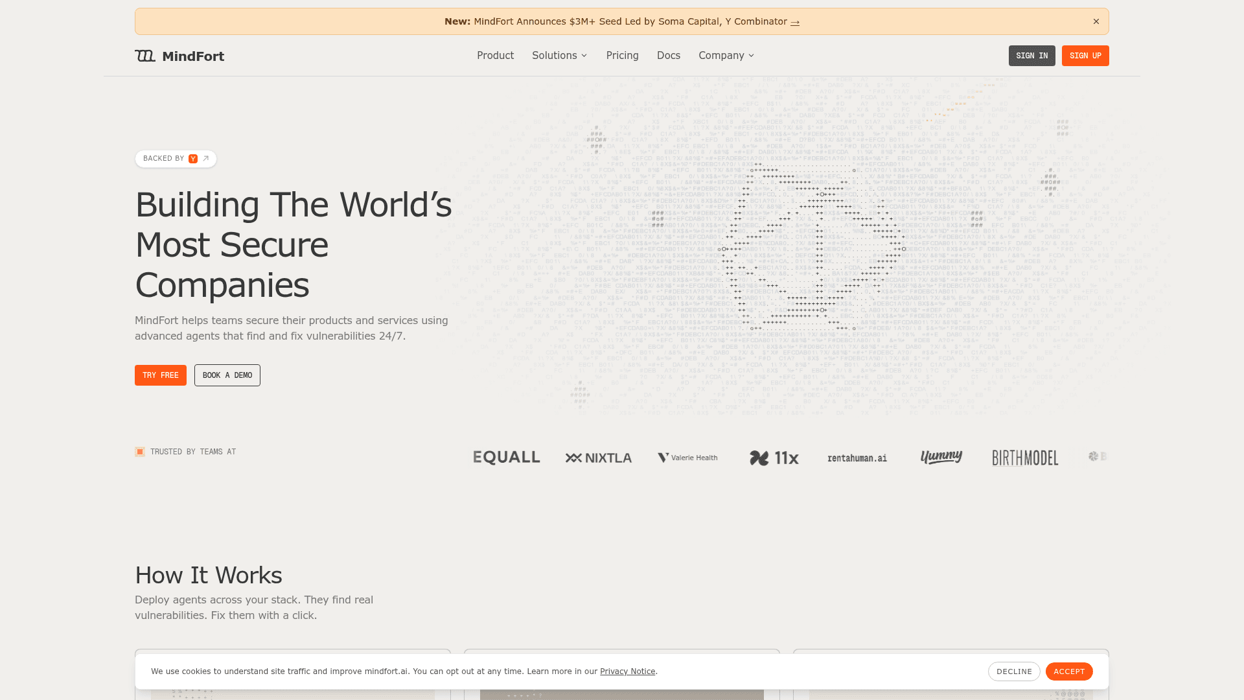The height and width of the screenshot is (700, 1244).
Task: Click the BOOK A DEMO button
Action: 227,375
